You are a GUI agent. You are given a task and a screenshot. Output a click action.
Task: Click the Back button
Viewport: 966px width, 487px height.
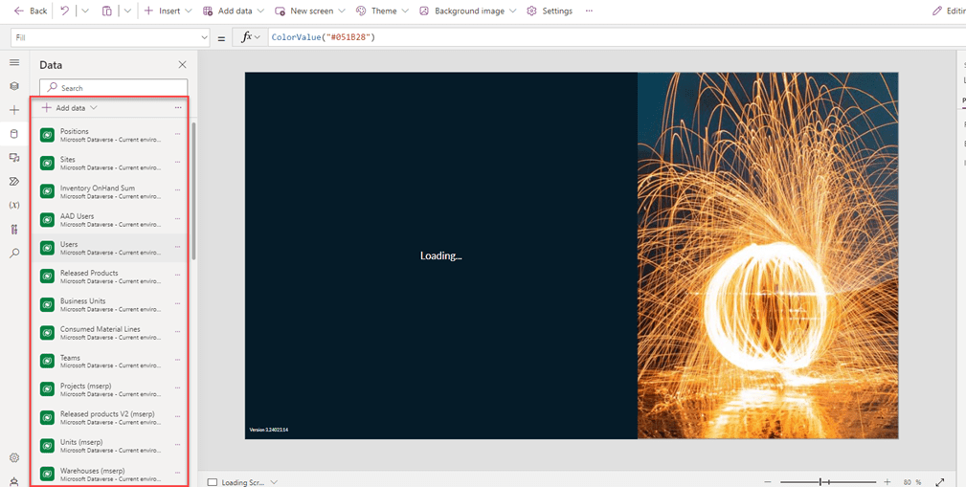(x=30, y=11)
